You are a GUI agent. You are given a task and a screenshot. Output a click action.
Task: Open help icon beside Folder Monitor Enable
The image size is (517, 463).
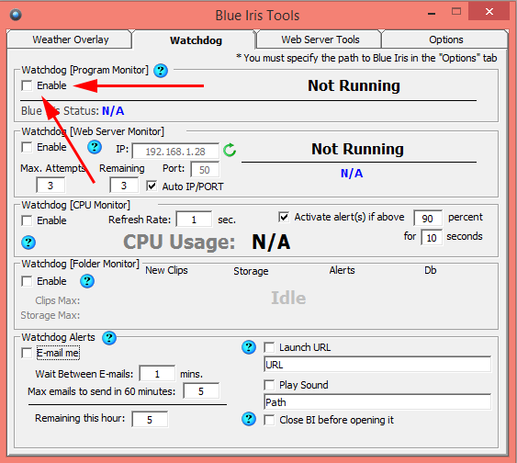(87, 281)
